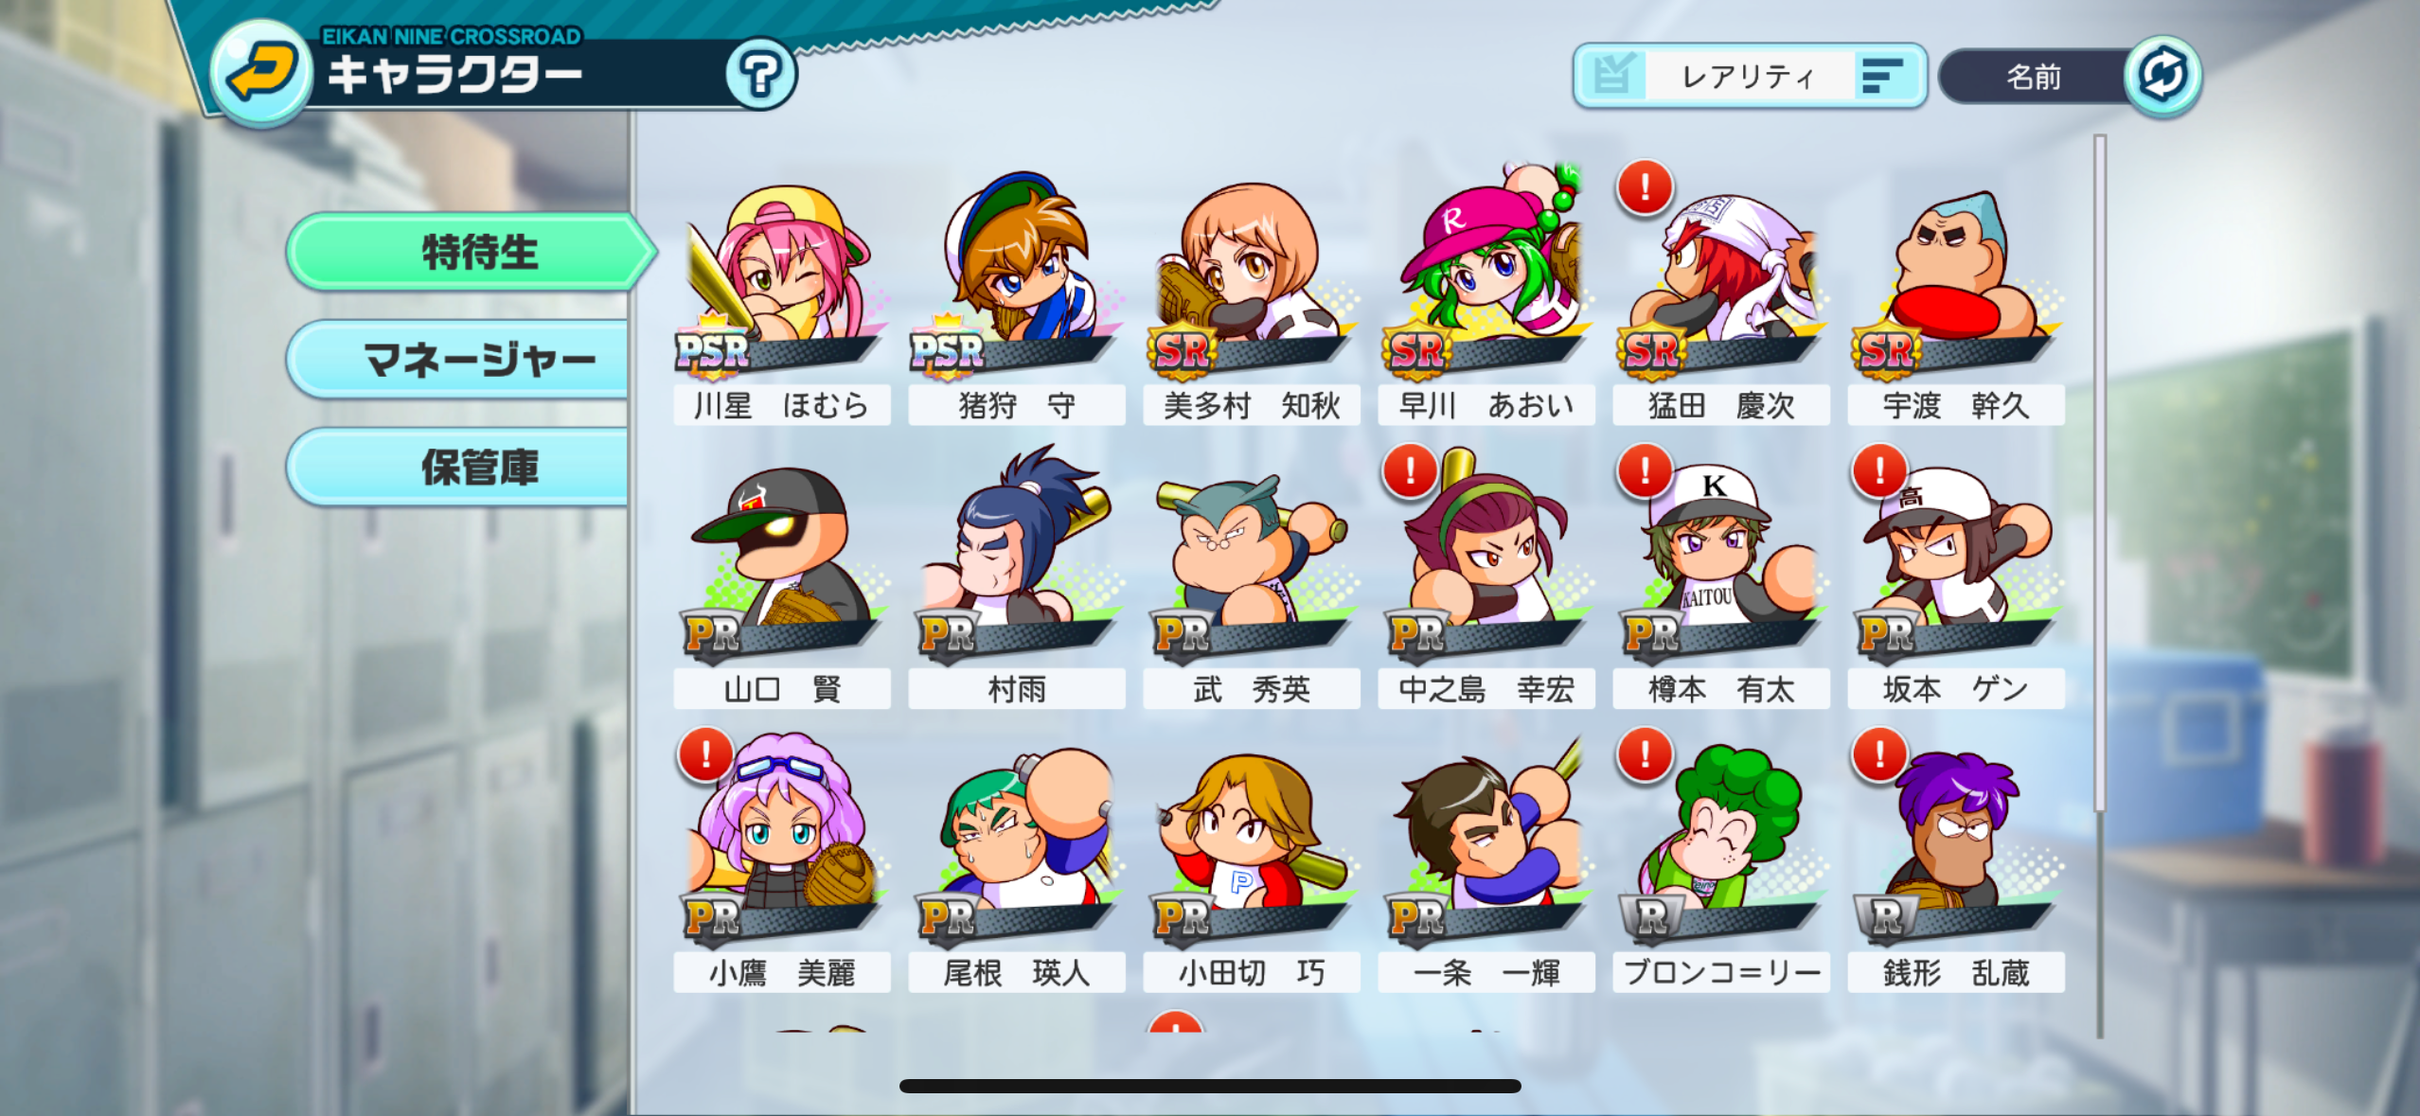Click the R rarity badge of ブロンコ=リー
The height and width of the screenshot is (1116, 2420).
tap(1652, 917)
